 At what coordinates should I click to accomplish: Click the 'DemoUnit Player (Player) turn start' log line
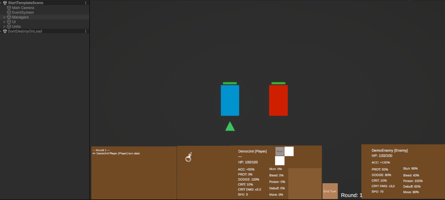click(116, 153)
